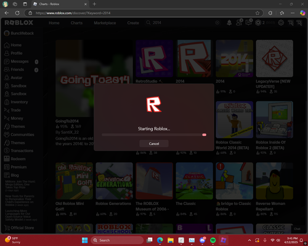308x246 pixels.
Task: Clear the search field with X icon
Action: pos(217,23)
